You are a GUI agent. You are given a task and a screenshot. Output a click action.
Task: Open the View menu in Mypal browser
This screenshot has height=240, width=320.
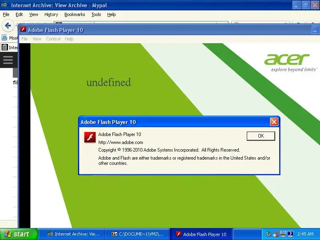coord(34,14)
